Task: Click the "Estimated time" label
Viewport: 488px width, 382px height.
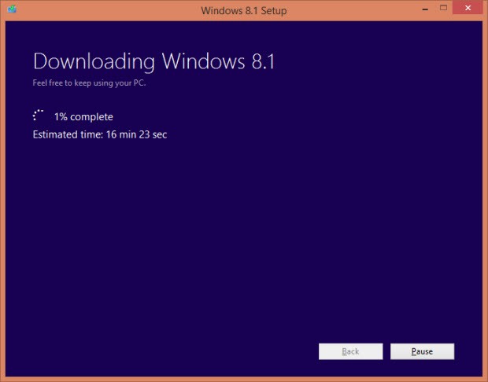Action: point(68,134)
